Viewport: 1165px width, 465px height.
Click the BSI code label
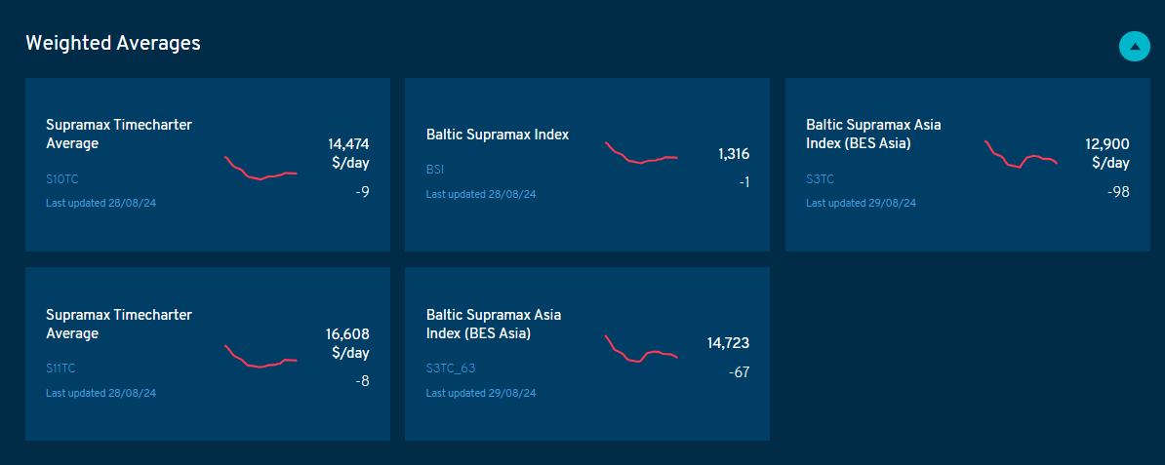[435, 170]
